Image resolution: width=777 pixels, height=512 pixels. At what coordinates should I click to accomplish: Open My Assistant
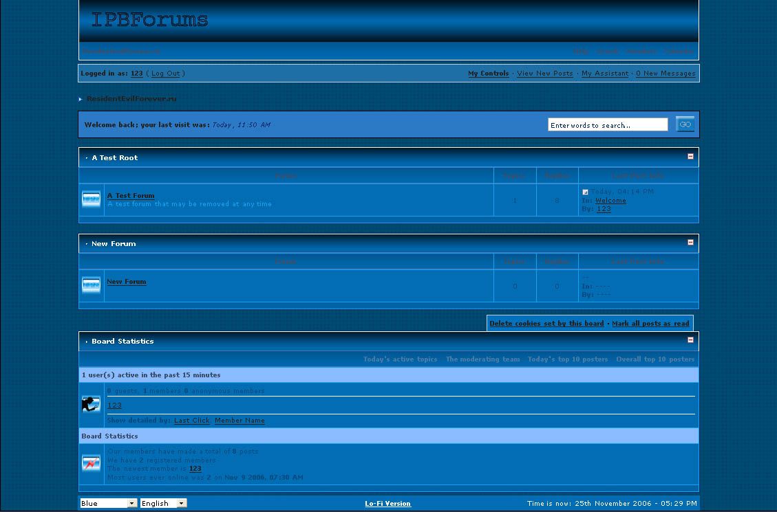604,74
